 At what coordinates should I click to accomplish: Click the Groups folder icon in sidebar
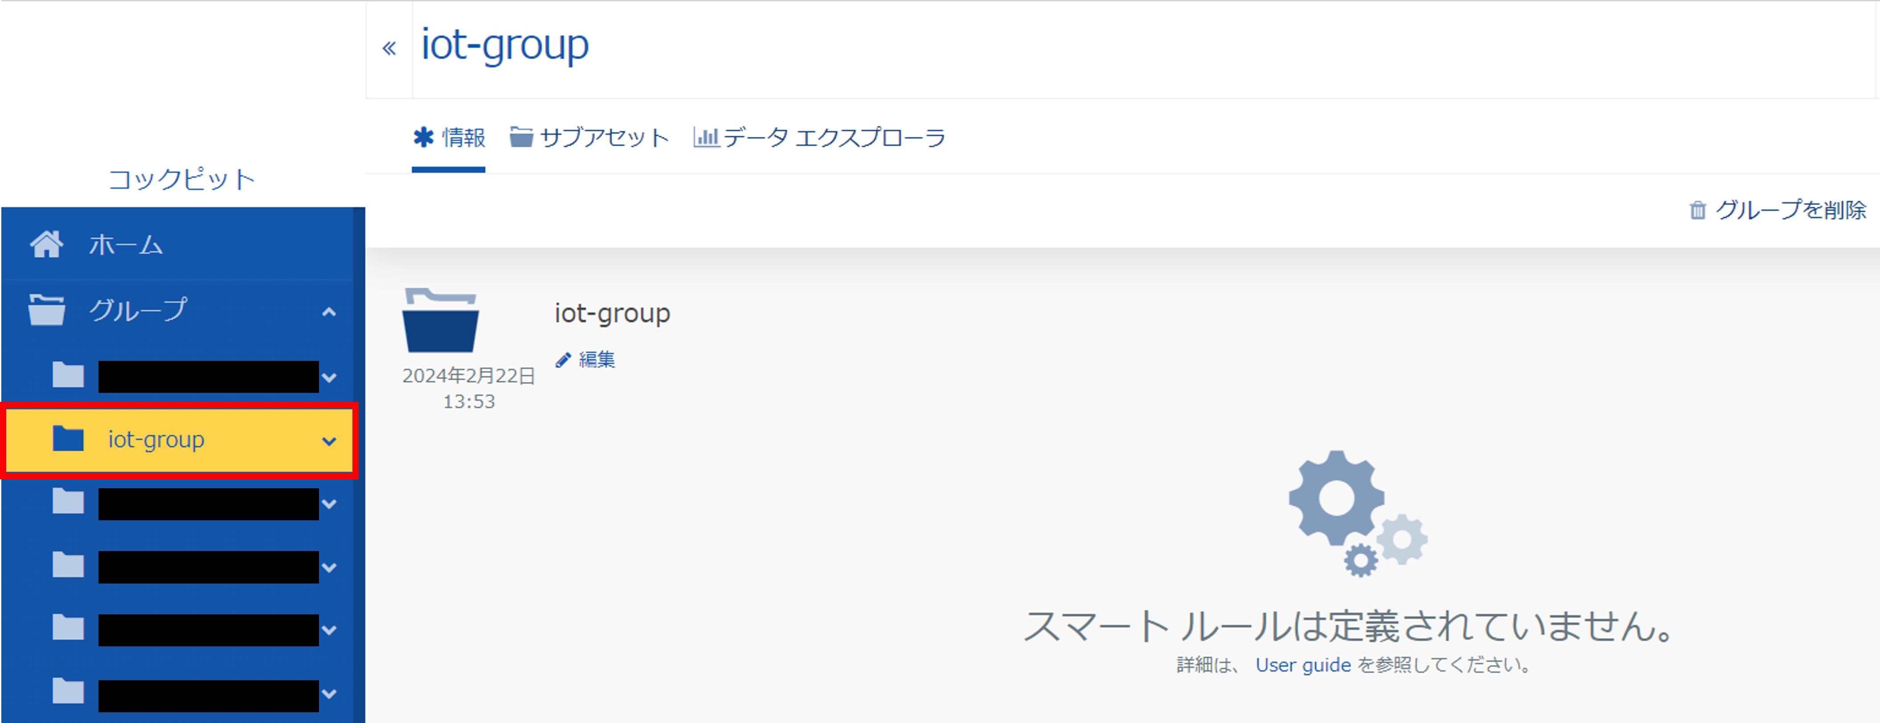(47, 309)
